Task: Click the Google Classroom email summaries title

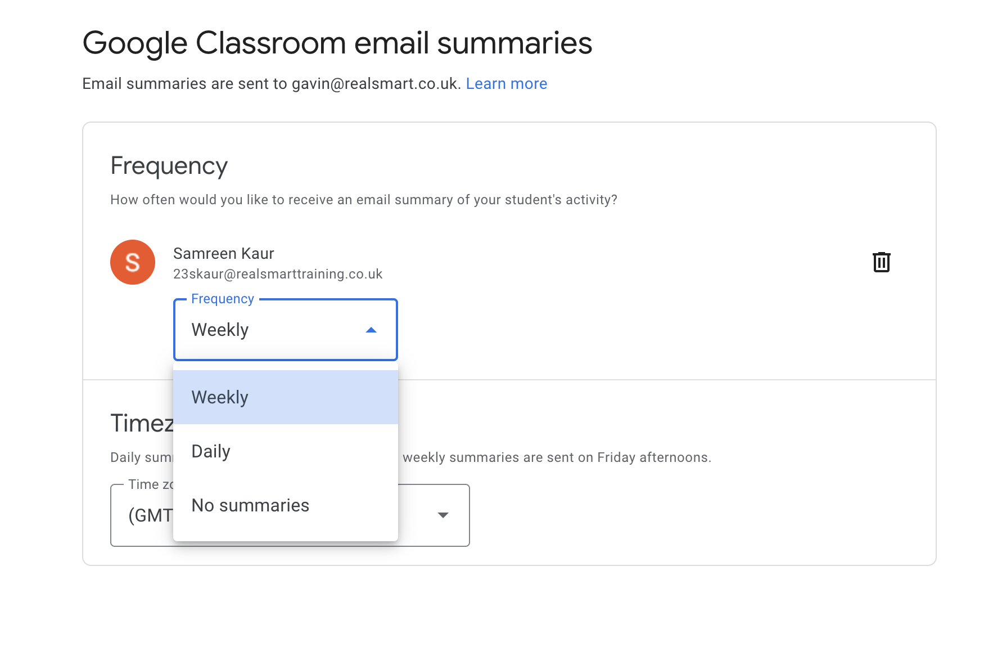Action: click(x=337, y=43)
